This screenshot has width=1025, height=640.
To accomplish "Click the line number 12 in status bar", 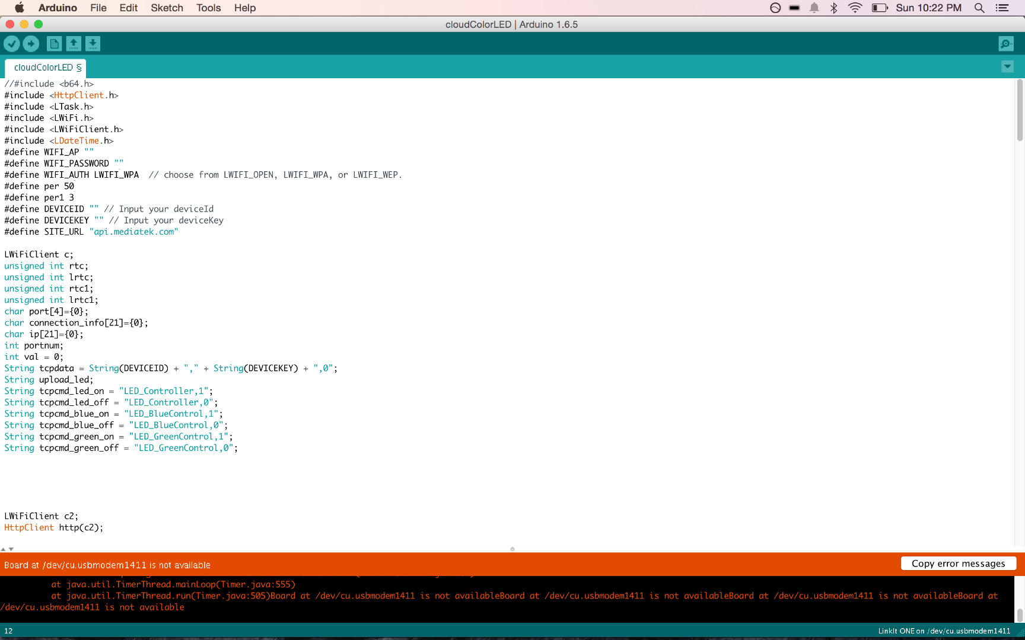I will pos(8,631).
